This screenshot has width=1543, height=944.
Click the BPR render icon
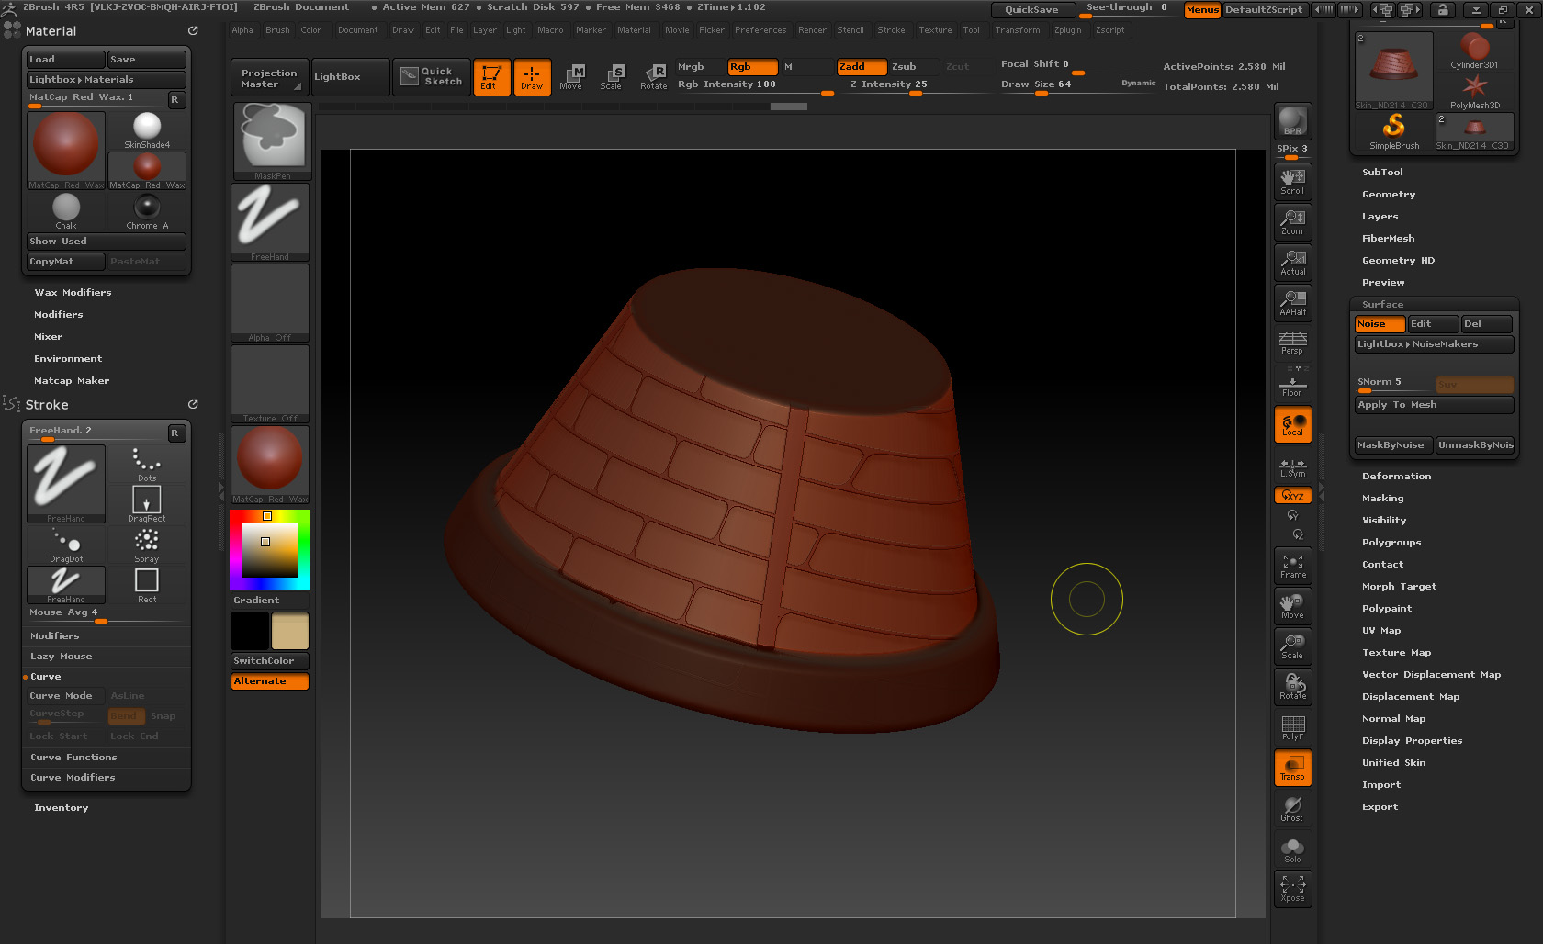click(1292, 121)
